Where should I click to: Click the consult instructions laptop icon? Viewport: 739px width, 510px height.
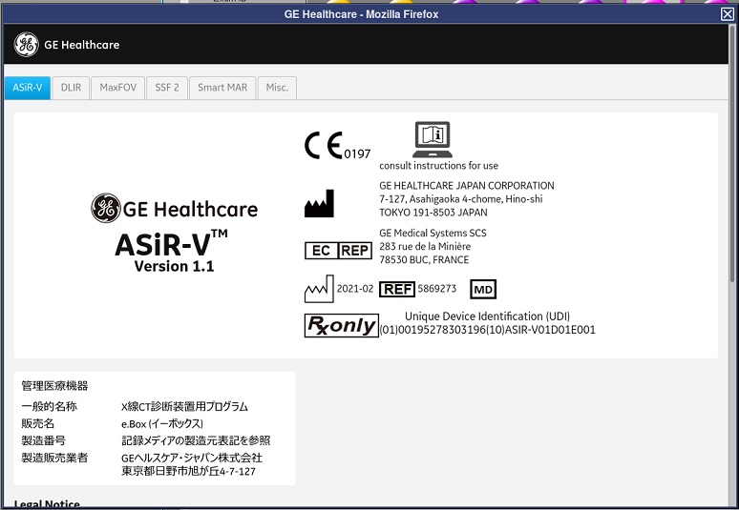(432, 139)
